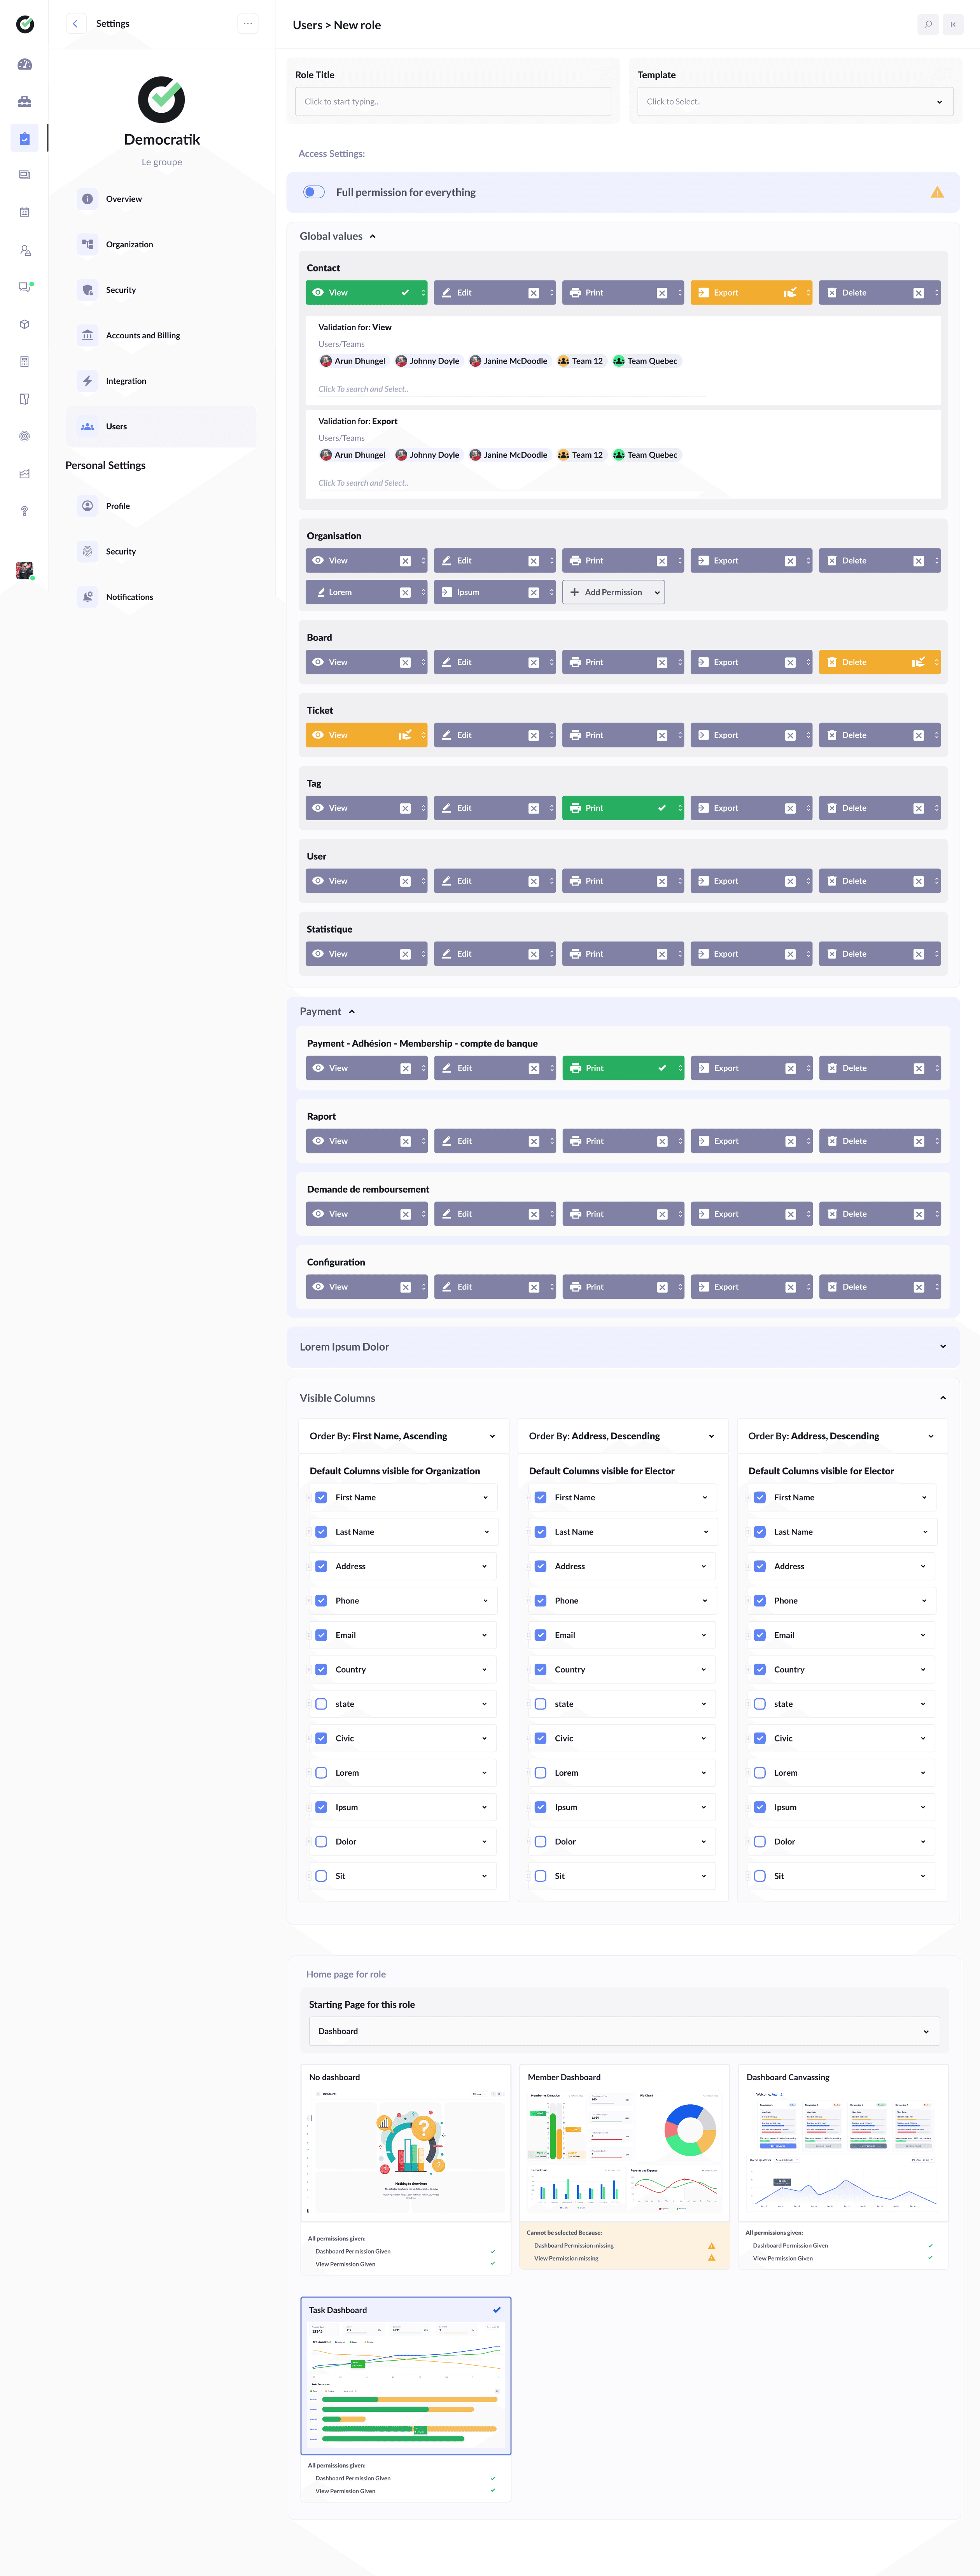Open the Add Permission dropdown in Organisation
Viewport: 980px width, 2576px height.
[x=614, y=592]
